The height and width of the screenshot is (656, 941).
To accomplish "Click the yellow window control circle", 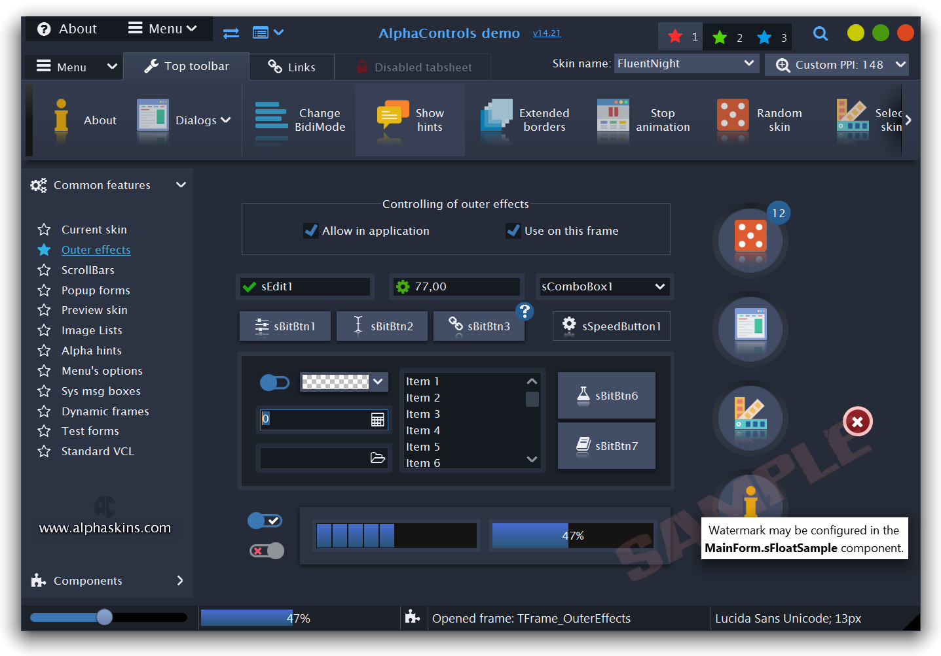I will (x=855, y=33).
